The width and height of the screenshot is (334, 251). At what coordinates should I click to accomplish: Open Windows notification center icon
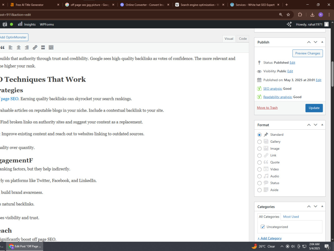[327, 247]
